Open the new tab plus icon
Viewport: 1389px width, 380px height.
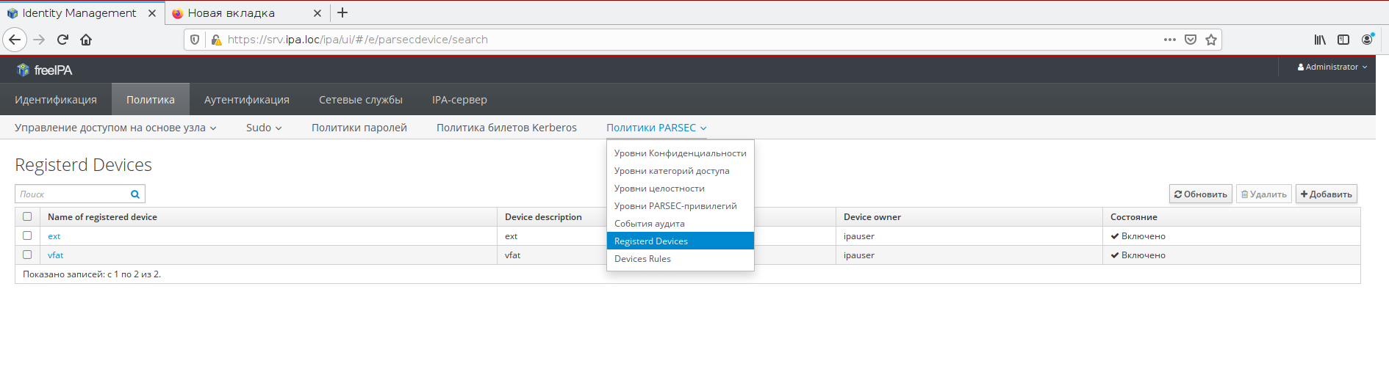click(342, 12)
